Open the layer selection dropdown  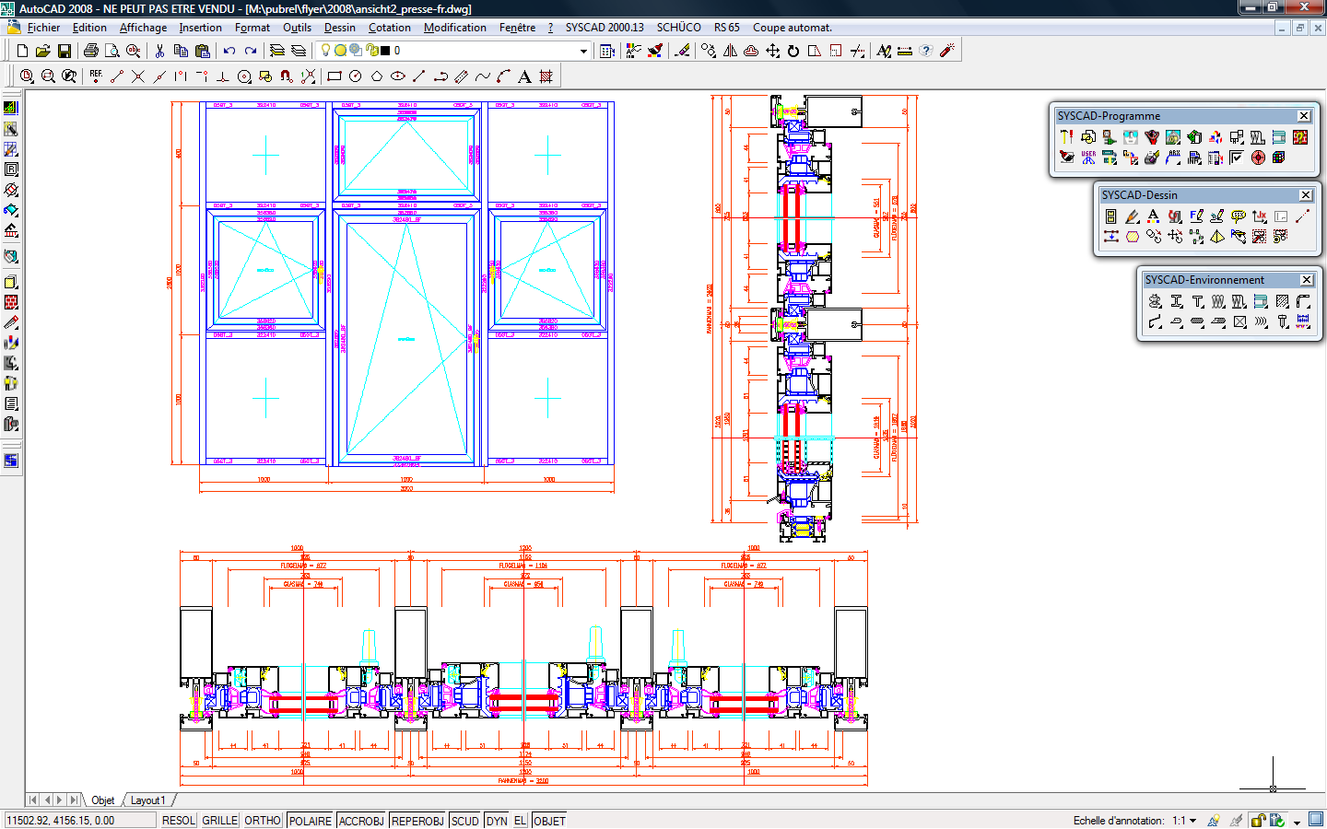581,52
